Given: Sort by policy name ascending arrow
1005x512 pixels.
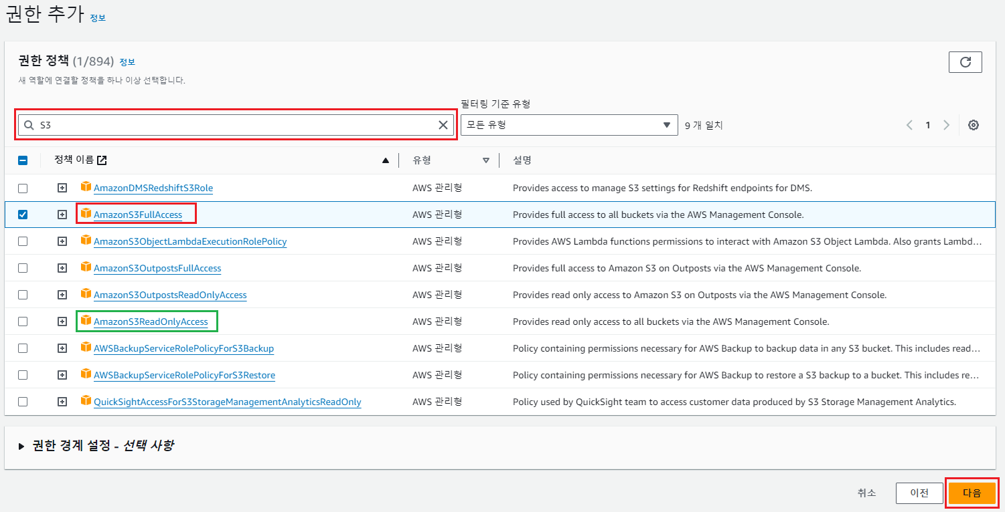Looking at the screenshot, I should 385,160.
